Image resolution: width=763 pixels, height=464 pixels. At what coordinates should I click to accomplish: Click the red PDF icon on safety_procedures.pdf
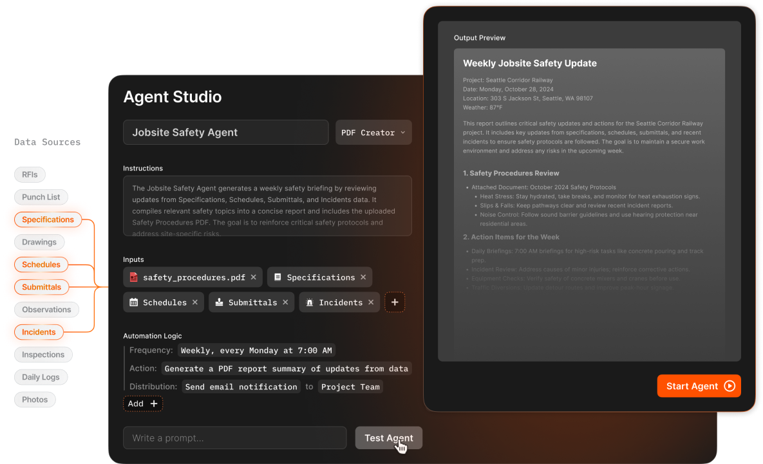[135, 277]
